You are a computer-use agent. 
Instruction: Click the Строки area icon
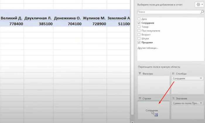140,99
